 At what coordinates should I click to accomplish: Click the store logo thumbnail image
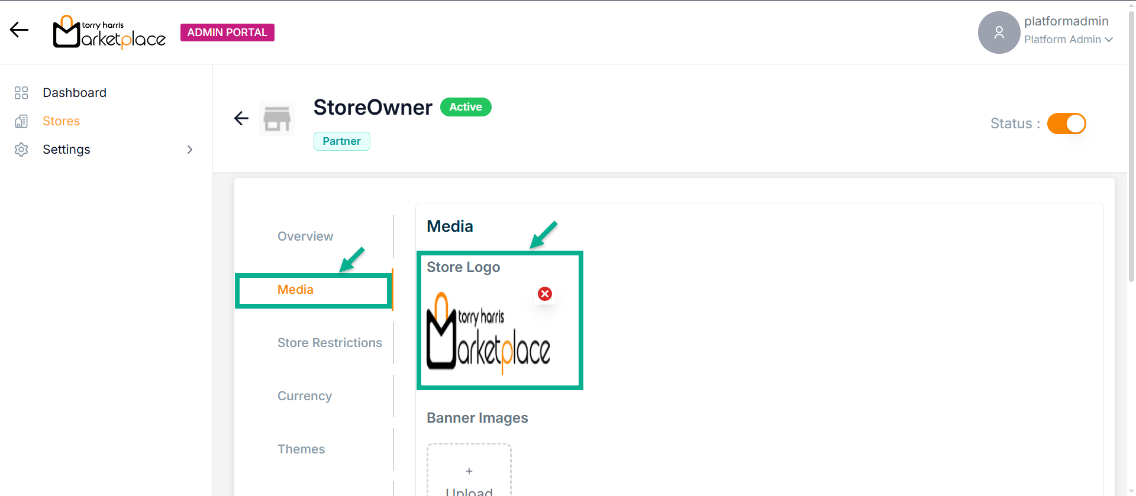point(488,334)
